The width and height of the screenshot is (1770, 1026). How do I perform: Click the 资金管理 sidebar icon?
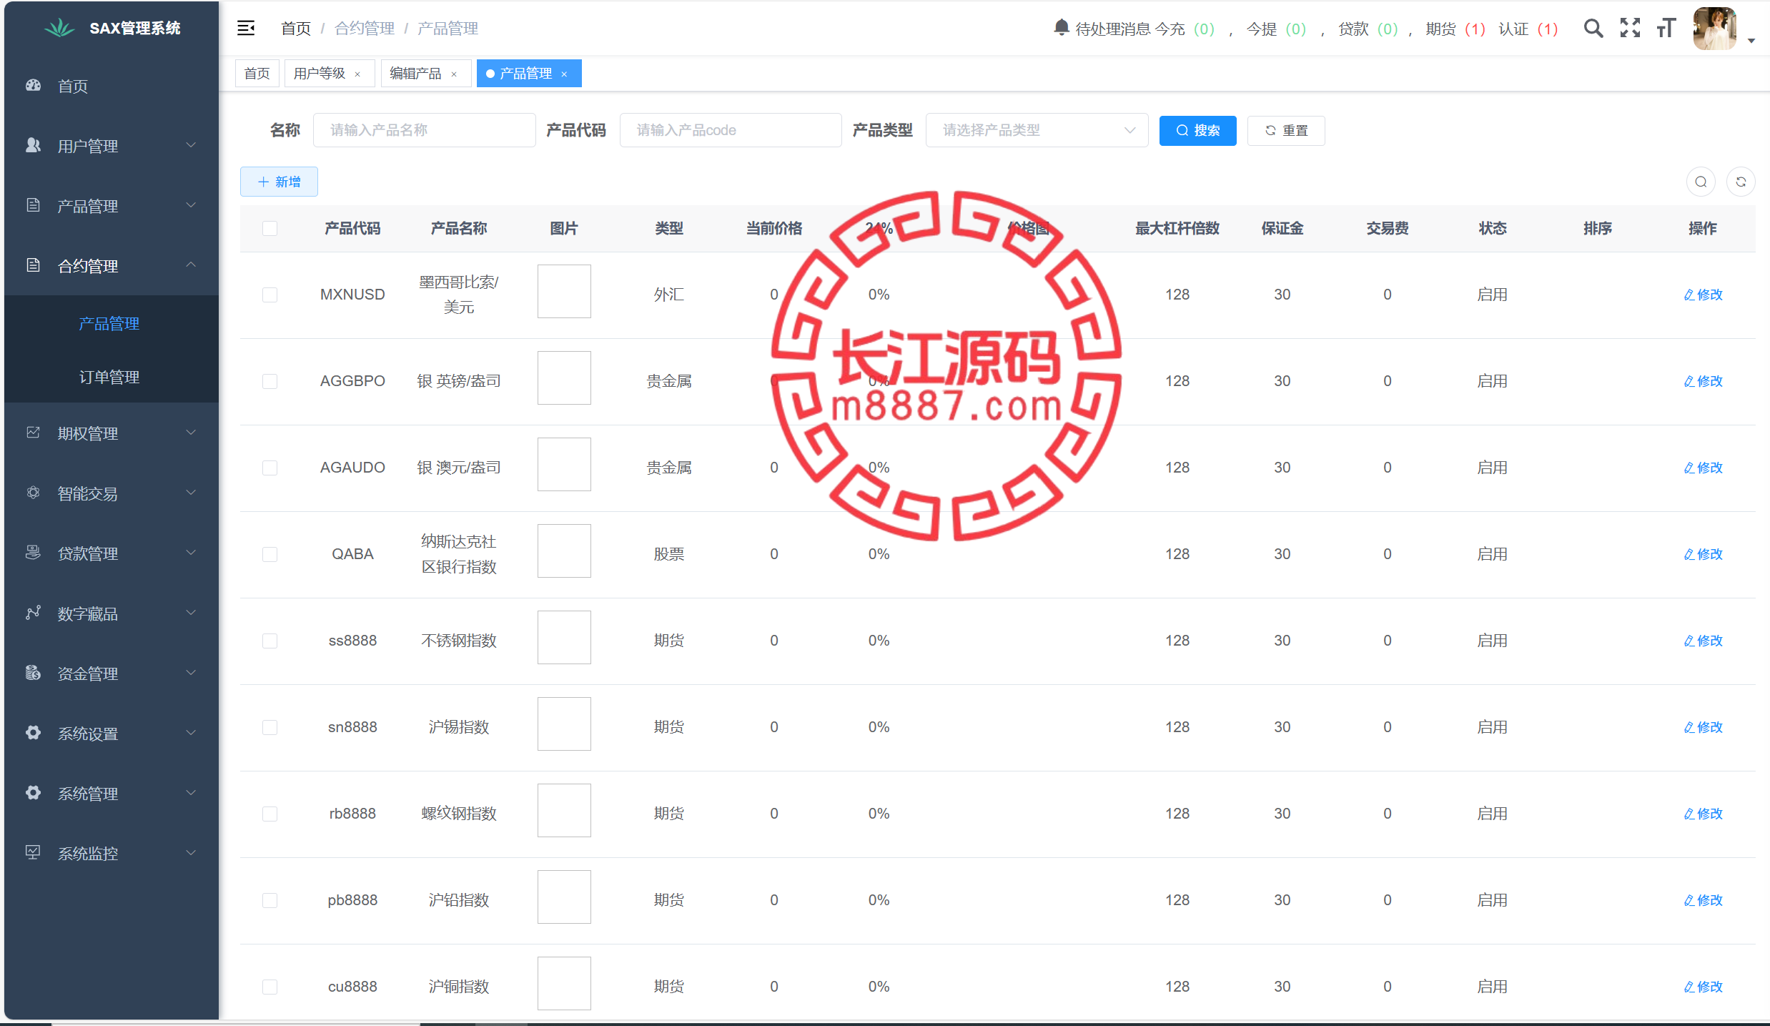[x=33, y=673]
